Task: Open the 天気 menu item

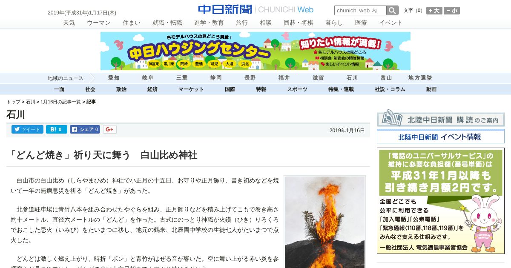Action: coord(69,23)
